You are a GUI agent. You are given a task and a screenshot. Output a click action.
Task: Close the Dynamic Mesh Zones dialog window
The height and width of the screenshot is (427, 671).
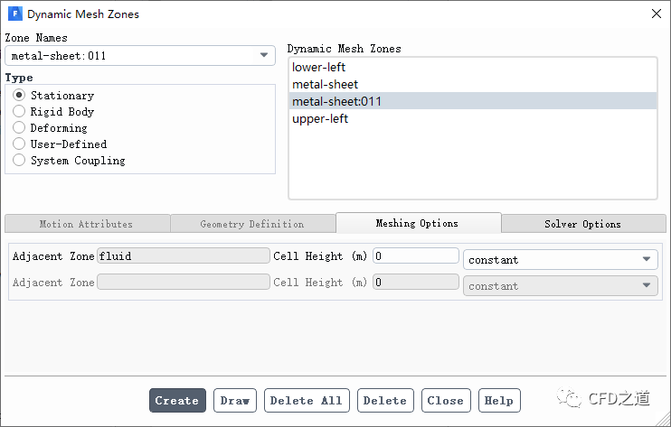coord(655,14)
